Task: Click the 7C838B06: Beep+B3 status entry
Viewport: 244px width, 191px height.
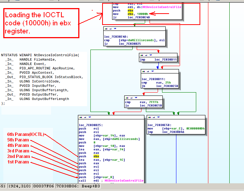Action: point(78,186)
